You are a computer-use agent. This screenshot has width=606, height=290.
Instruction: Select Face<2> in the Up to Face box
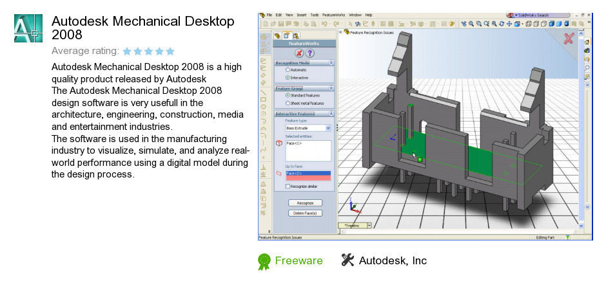pos(308,174)
